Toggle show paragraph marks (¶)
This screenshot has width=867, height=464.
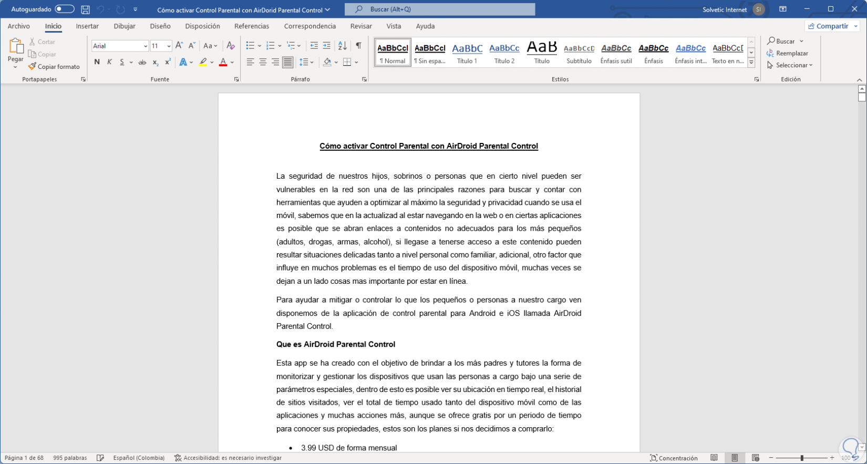[358, 46]
